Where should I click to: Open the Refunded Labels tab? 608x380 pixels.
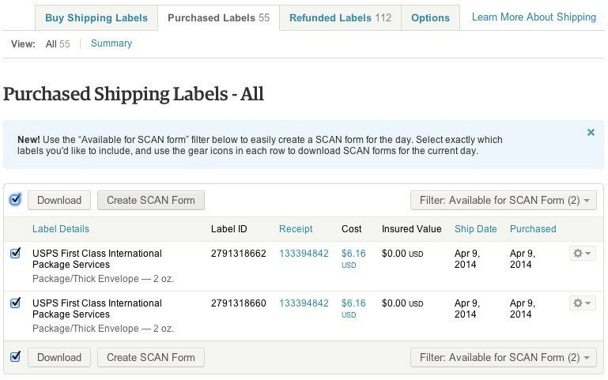[x=340, y=18]
